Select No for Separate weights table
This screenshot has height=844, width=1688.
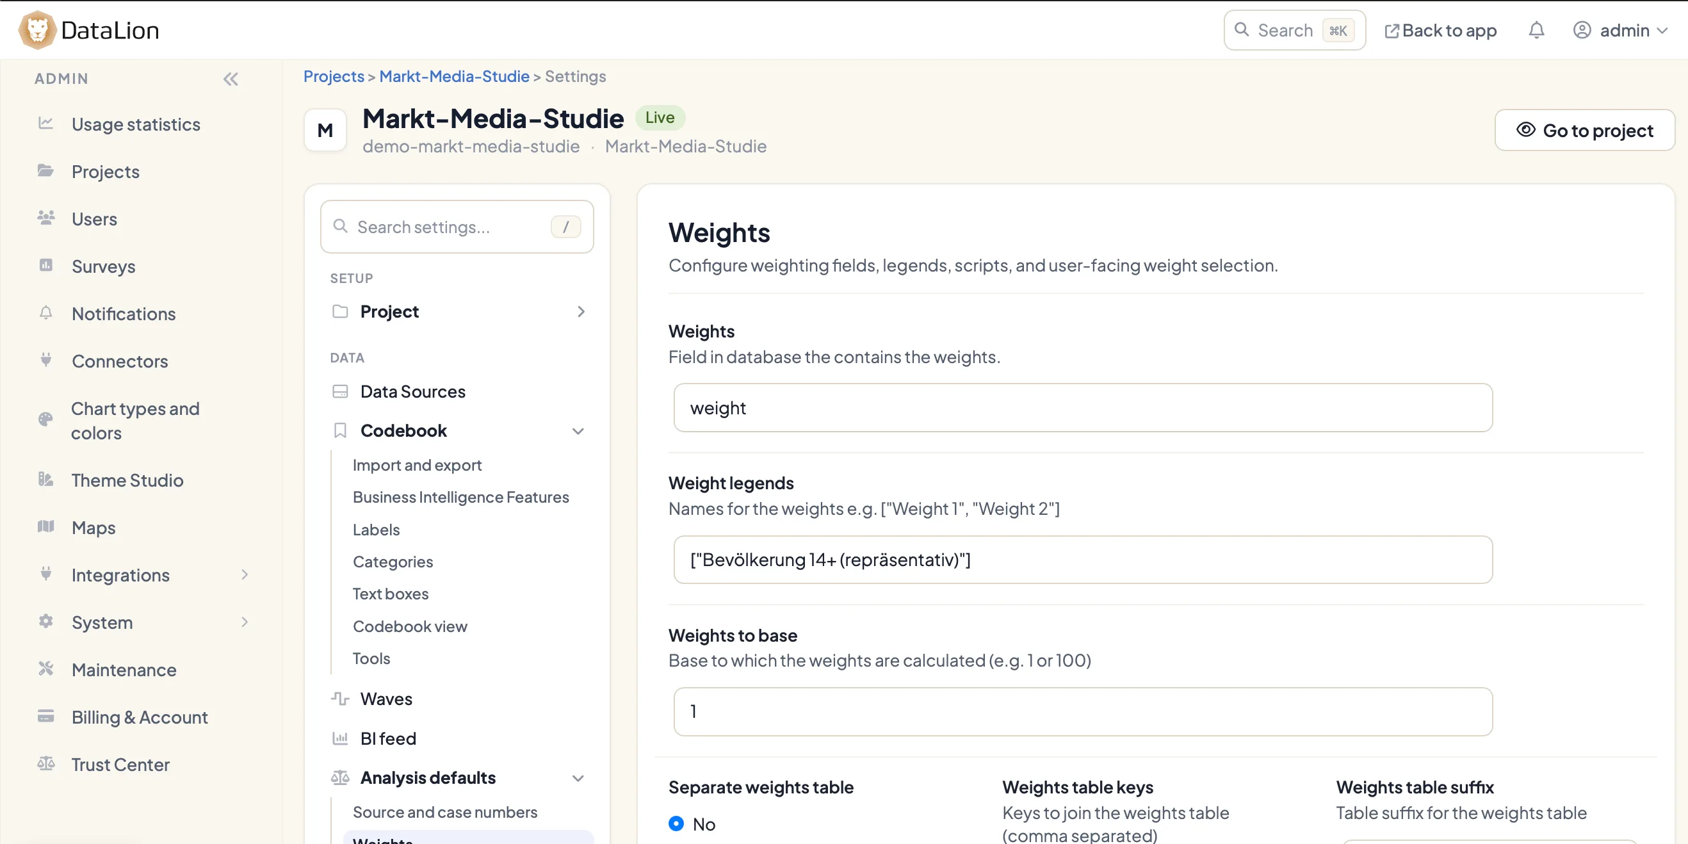676,824
